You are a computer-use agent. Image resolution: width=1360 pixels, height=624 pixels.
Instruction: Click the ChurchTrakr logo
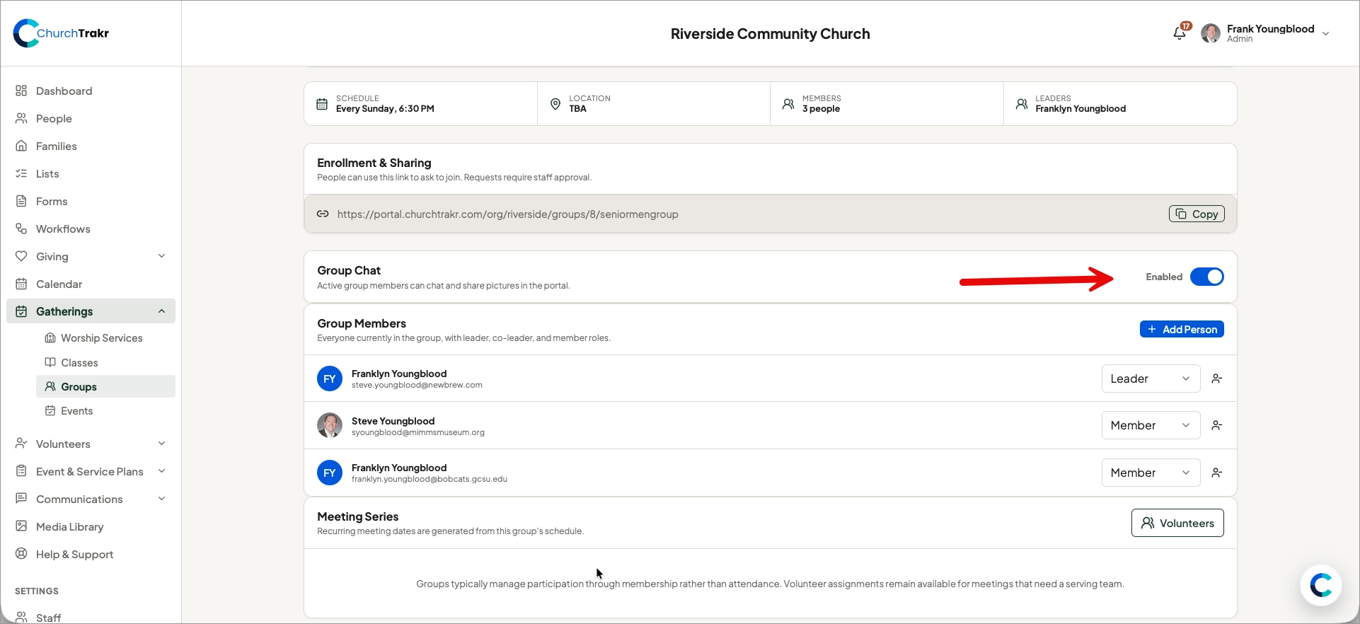(62, 33)
